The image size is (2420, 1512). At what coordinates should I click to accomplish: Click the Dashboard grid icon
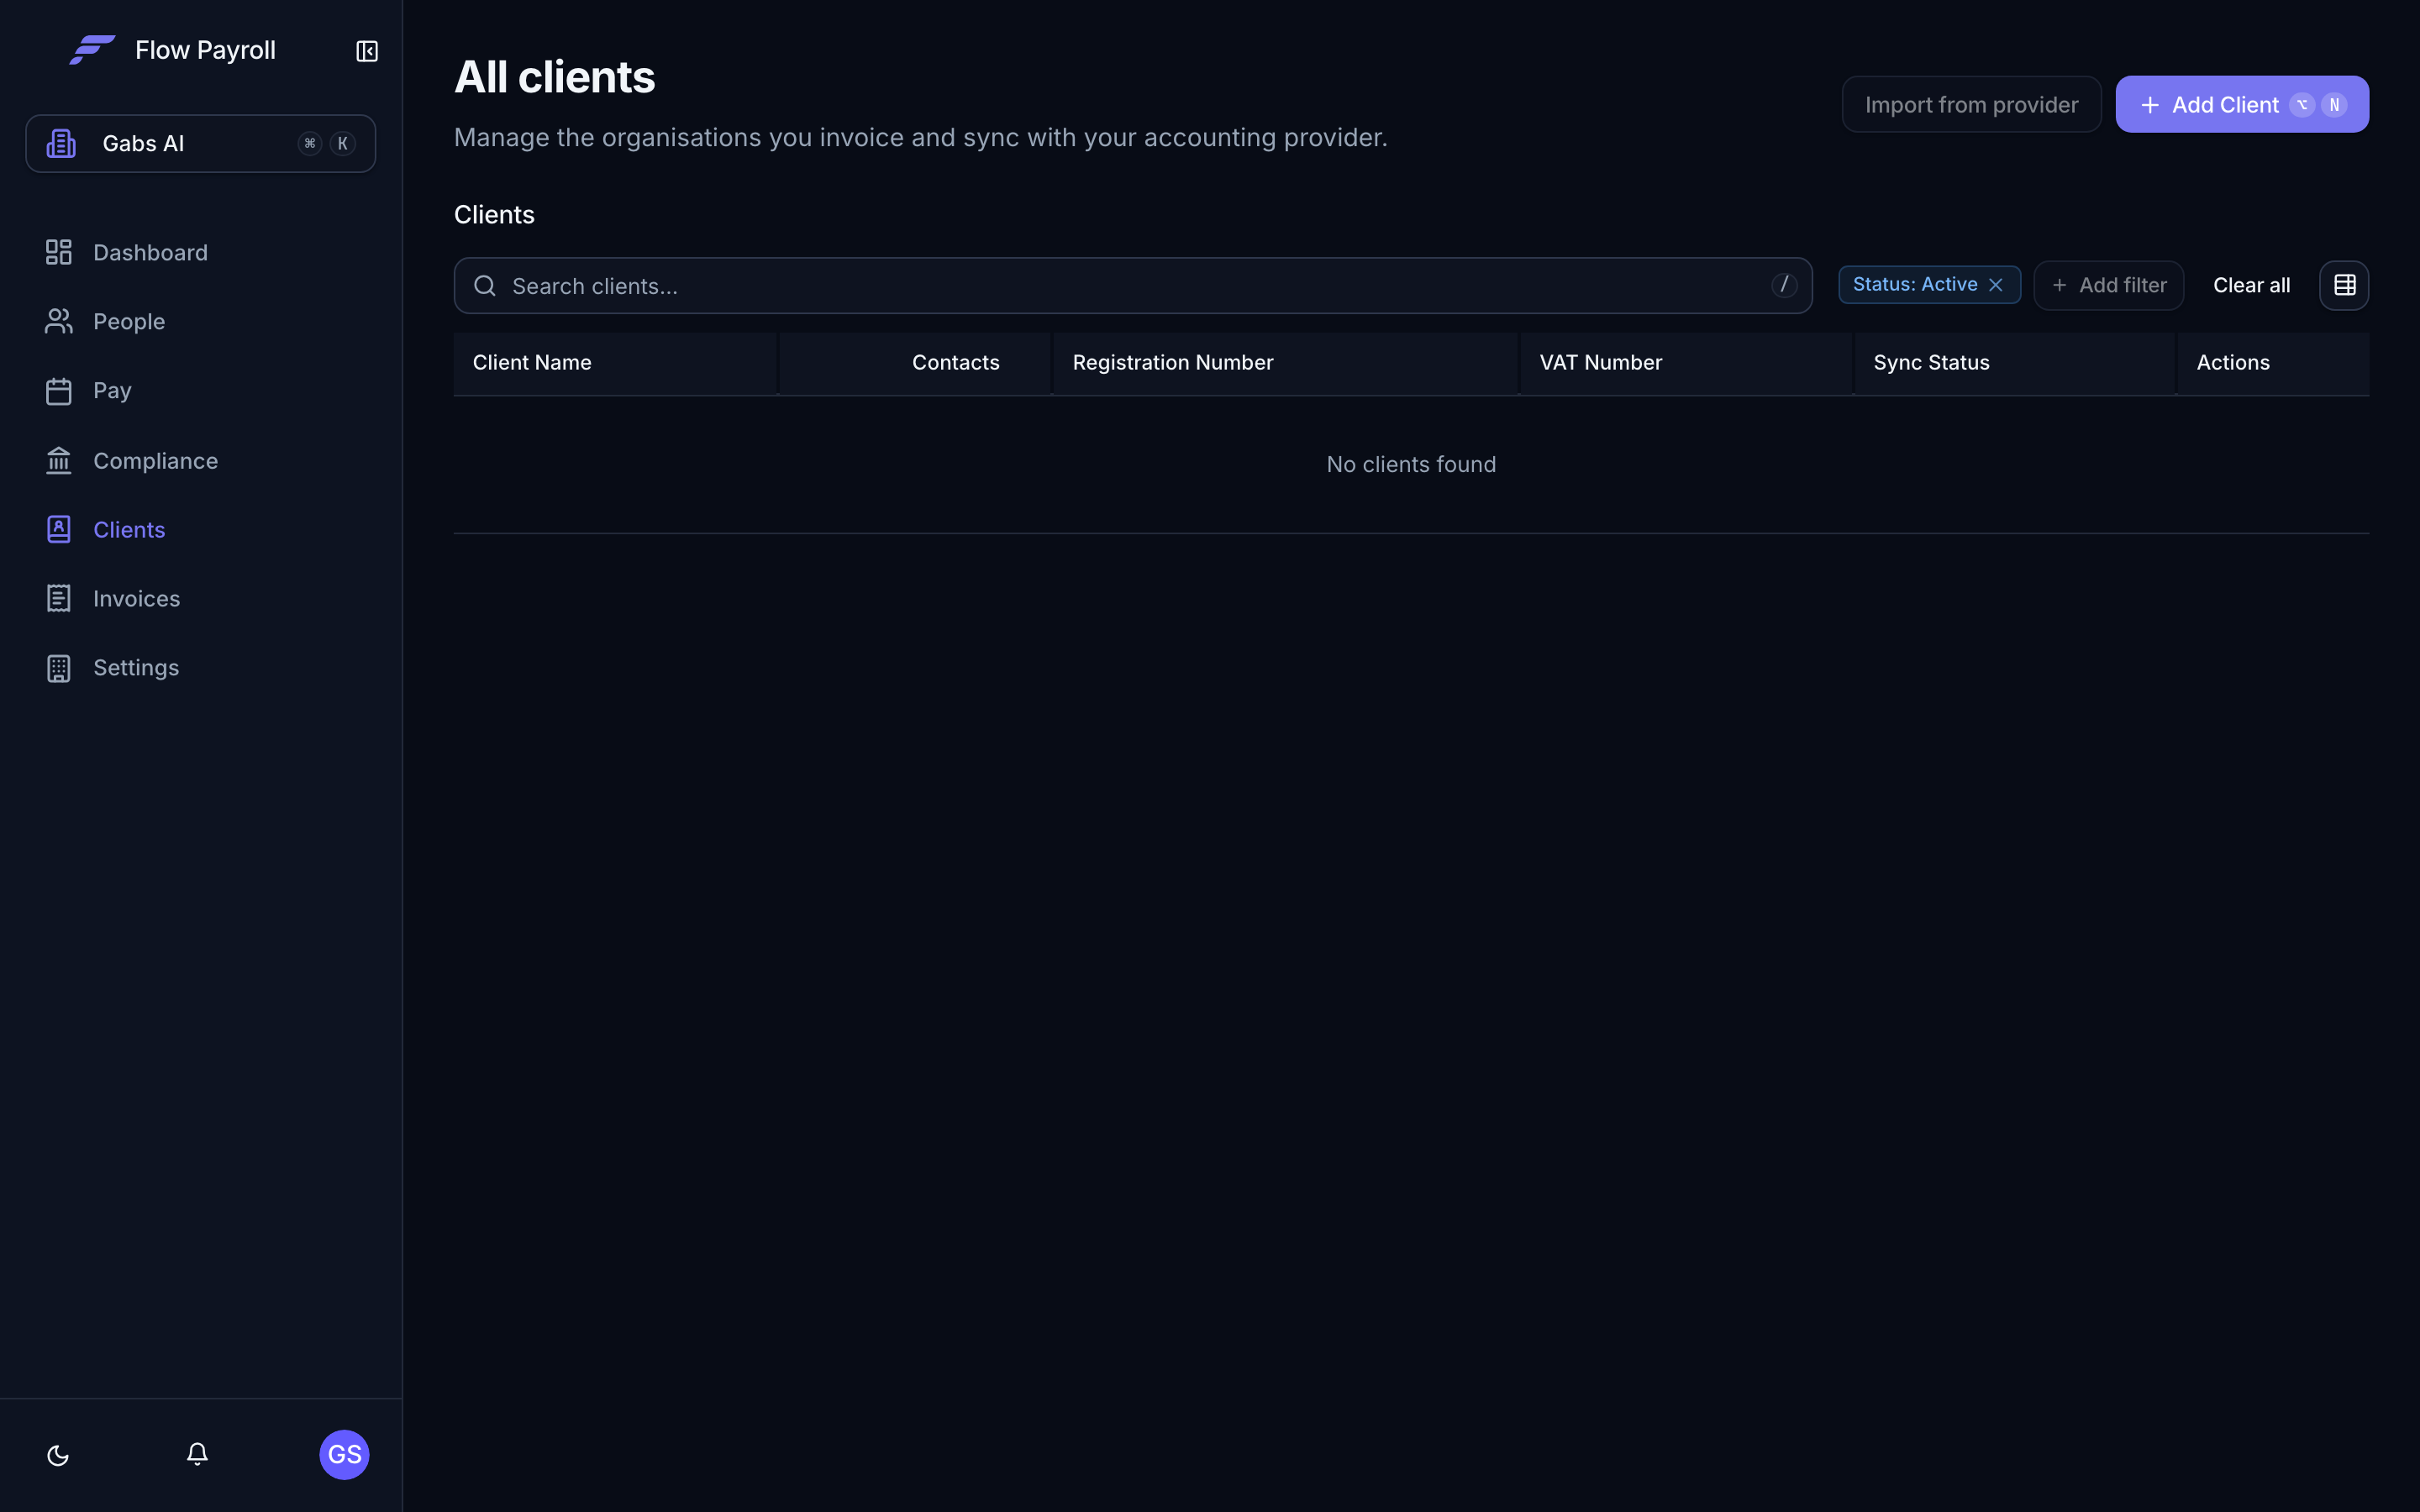click(59, 252)
